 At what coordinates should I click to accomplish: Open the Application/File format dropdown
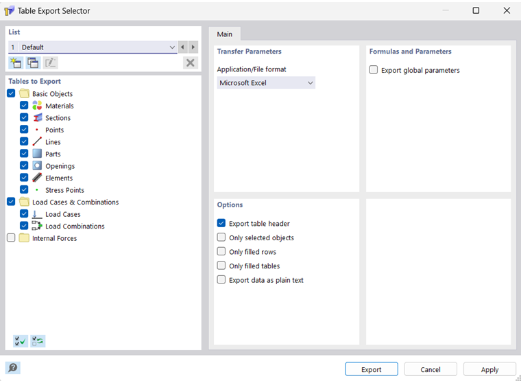point(266,83)
